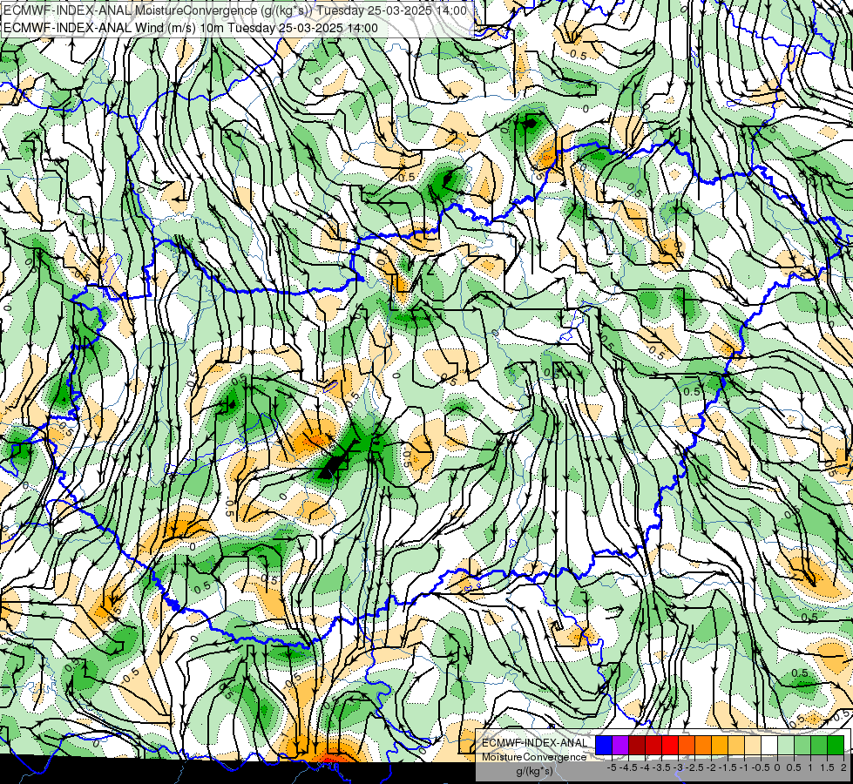This screenshot has height=784, width=853.
Task: Click the light green swatch from 0.5 to 1
Action: click(x=802, y=746)
